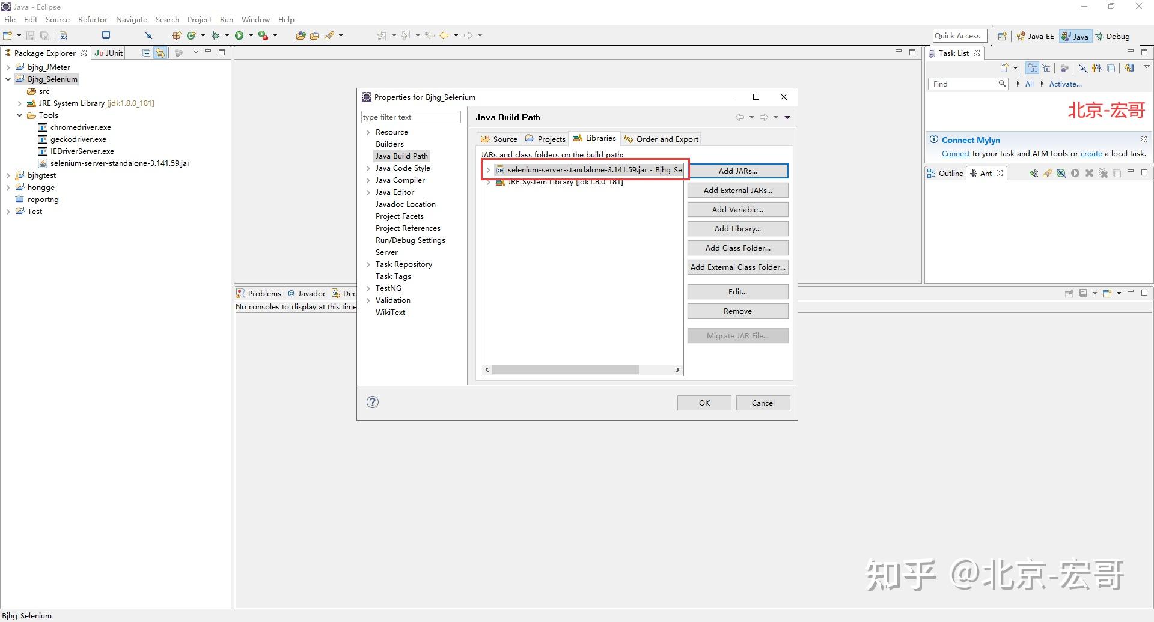Switch to Order and Export tab
The height and width of the screenshot is (622, 1154).
661,139
